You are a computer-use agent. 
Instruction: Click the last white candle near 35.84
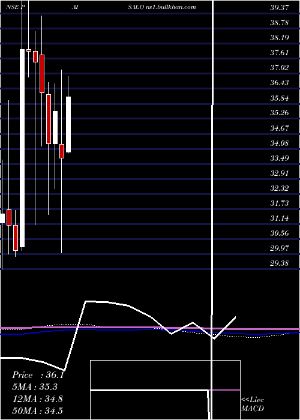tap(68, 125)
